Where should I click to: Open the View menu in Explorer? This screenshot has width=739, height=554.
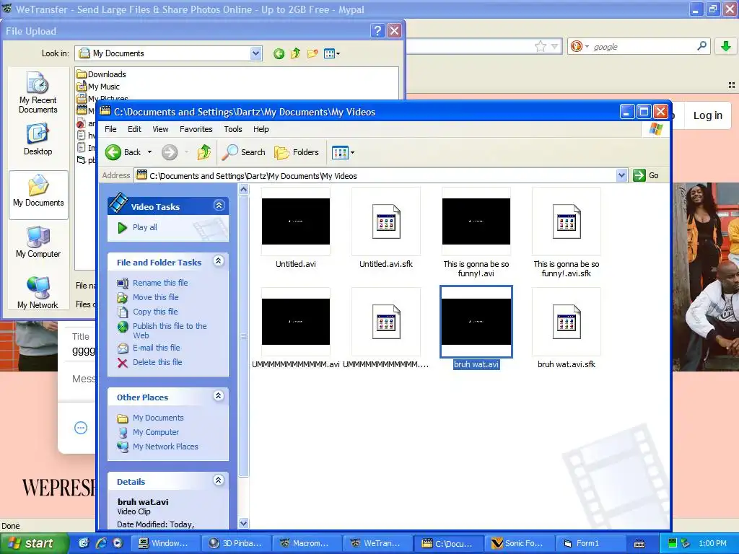160,129
